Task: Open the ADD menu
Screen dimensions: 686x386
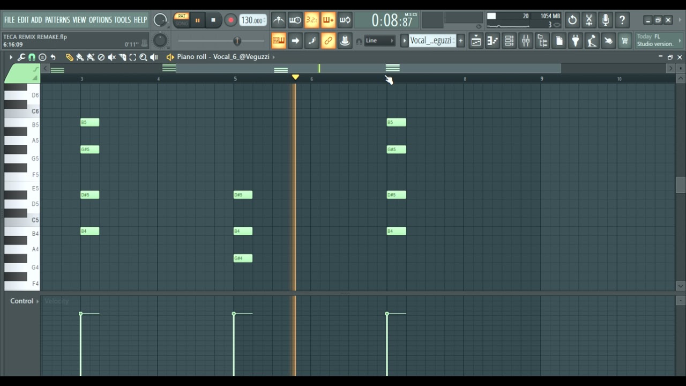Action: [x=36, y=20]
